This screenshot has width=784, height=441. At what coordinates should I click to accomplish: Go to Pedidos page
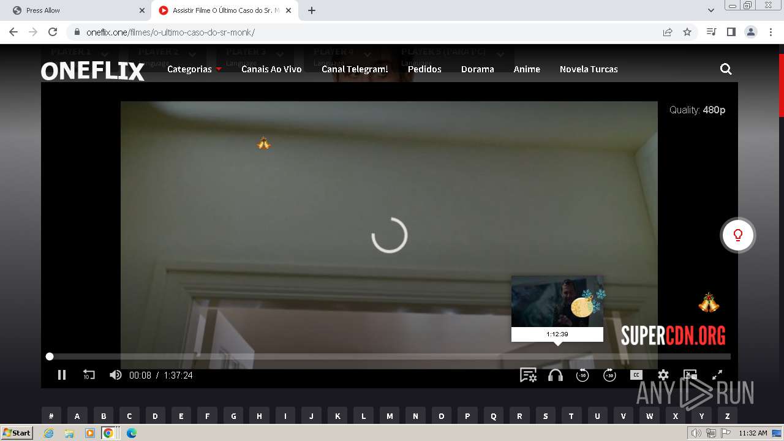pos(424,69)
